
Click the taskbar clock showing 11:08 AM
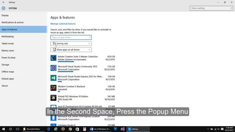tap(229, 129)
